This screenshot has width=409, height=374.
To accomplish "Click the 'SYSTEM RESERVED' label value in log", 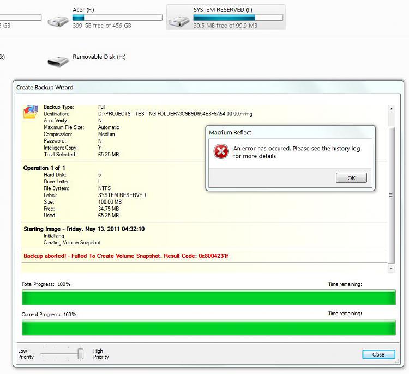I will tap(122, 195).
